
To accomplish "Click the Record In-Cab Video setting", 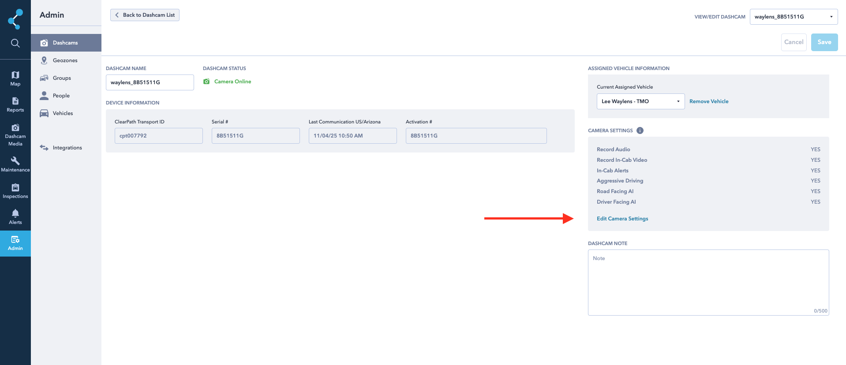I will pos(708,160).
